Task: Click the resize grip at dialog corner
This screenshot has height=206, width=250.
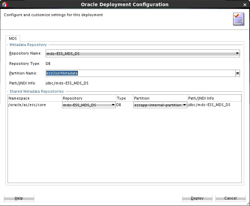Action: [248, 204]
